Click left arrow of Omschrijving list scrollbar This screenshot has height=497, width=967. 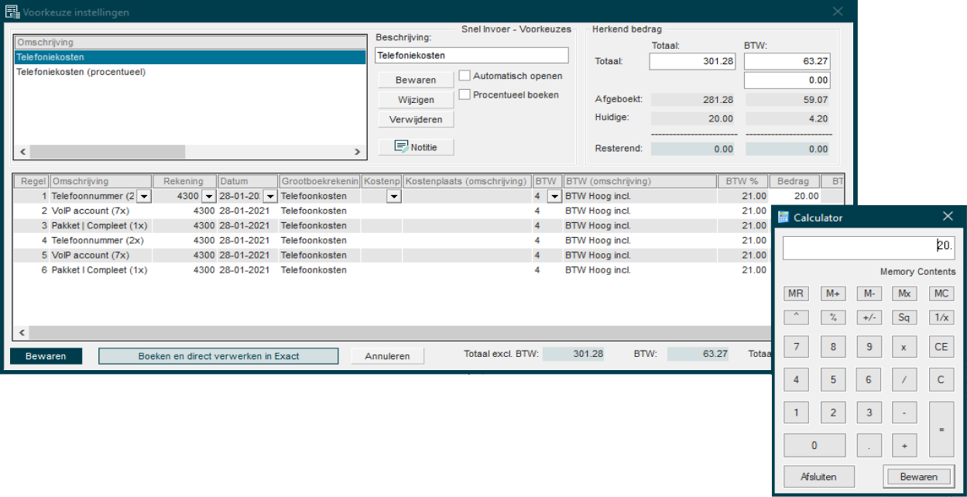click(x=22, y=152)
